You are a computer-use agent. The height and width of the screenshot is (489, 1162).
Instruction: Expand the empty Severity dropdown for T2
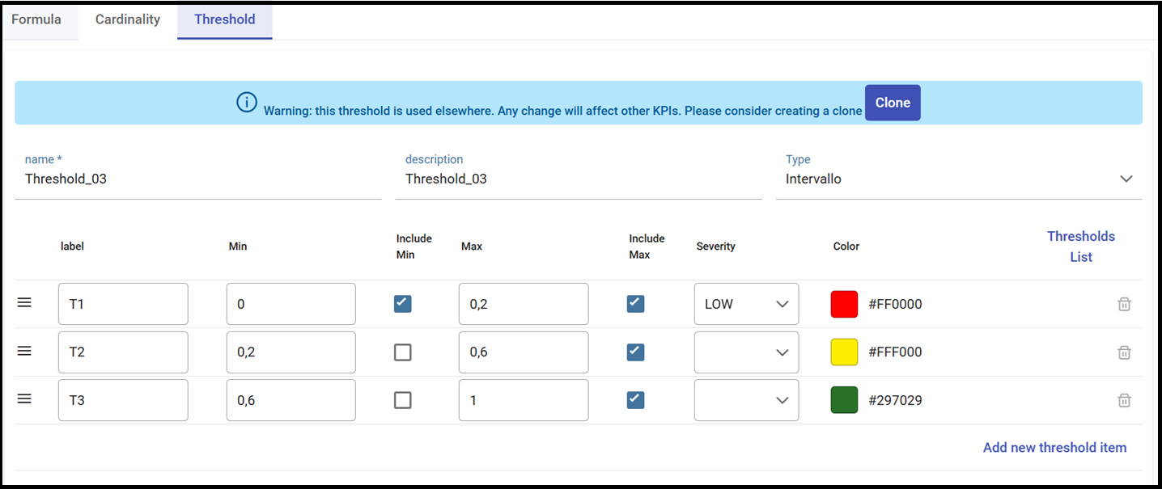pyautogui.click(x=746, y=352)
